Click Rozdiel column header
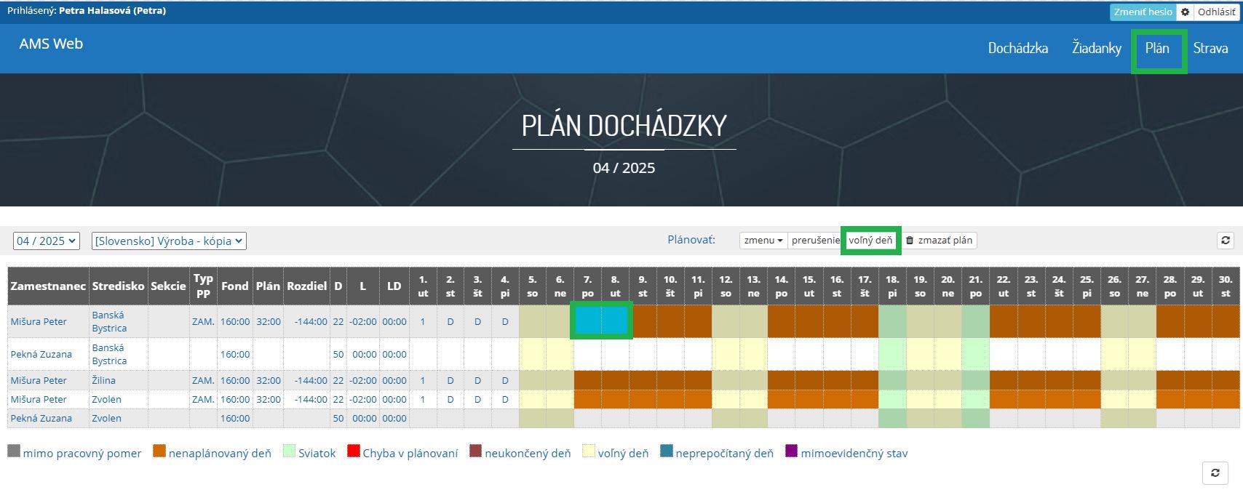This screenshot has width=1243, height=503. tap(306, 286)
